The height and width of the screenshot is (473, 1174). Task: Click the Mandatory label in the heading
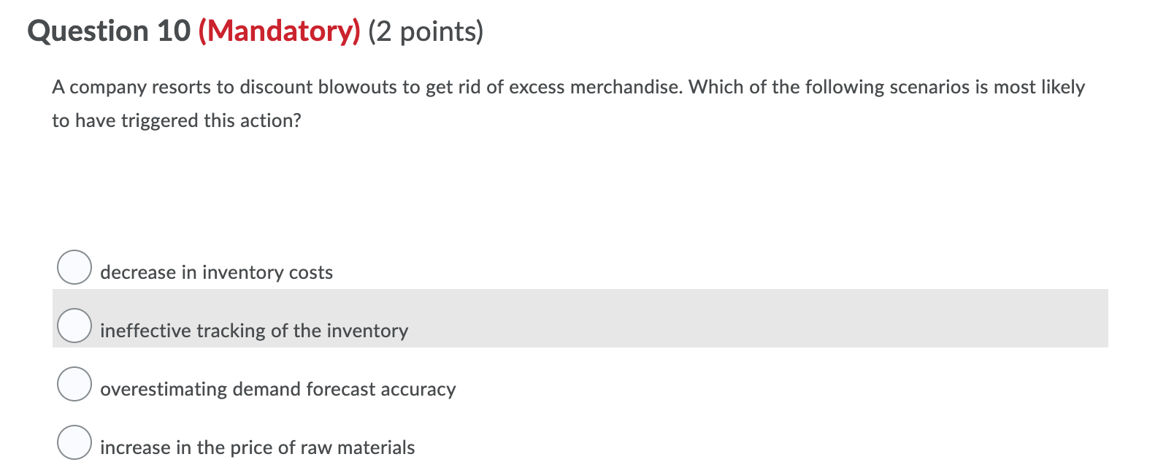(x=279, y=31)
